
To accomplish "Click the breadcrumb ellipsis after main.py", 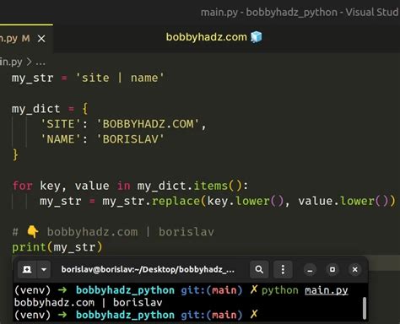I will tap(41, 62).
